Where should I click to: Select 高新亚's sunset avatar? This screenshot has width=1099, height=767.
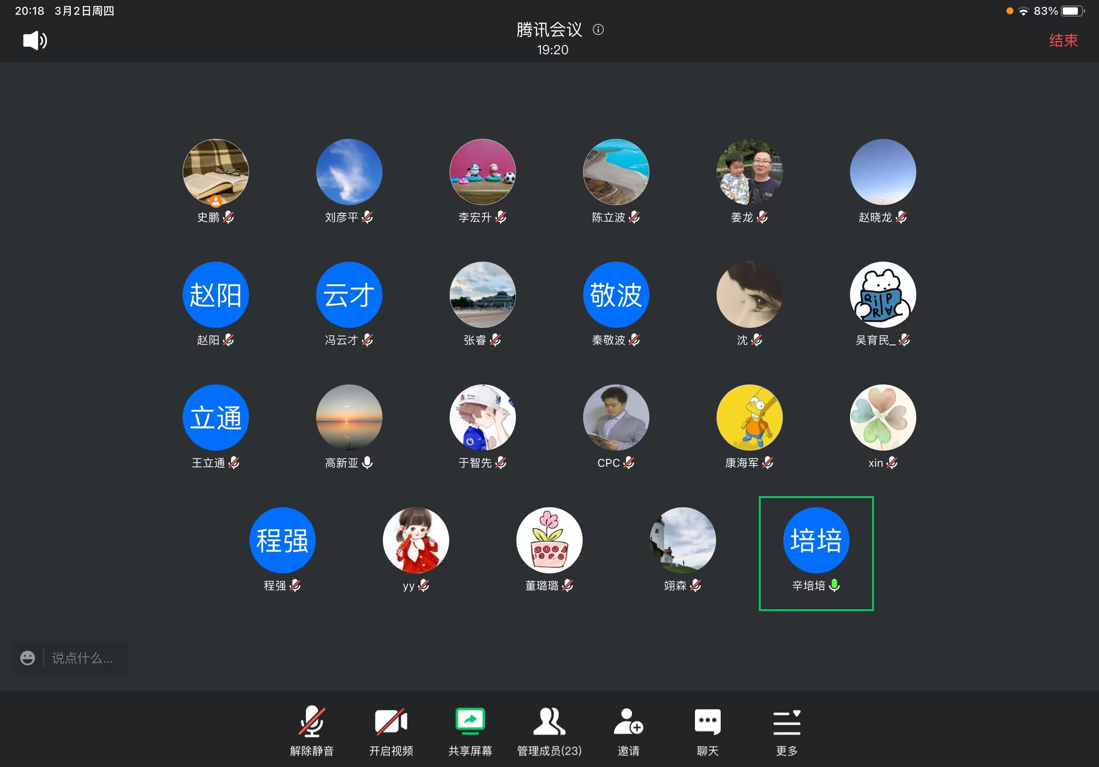coord(349,418)
